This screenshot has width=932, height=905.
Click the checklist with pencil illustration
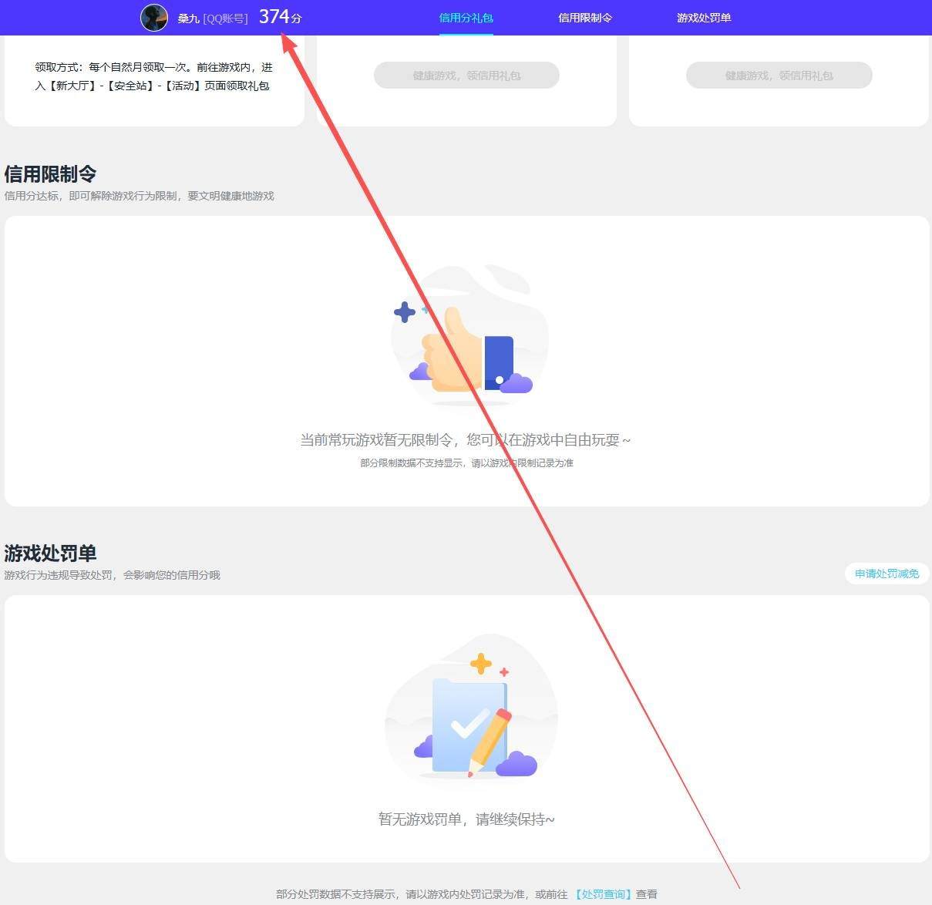click(470, 706)
